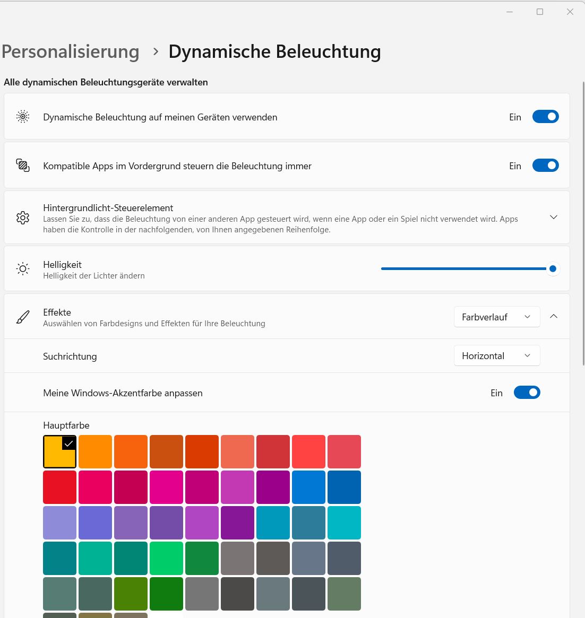This screenshot has height=618, width=585.
Task: Close the settings window
Action: point(570,12)
